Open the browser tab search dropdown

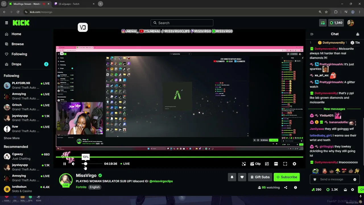click(4, 4)
